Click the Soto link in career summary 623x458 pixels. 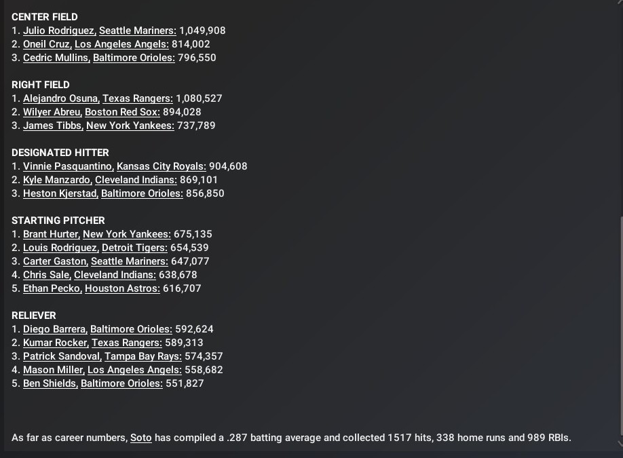tap(140, 438)
